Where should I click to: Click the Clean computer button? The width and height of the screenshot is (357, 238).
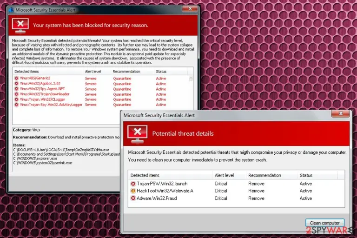[324, 223]
